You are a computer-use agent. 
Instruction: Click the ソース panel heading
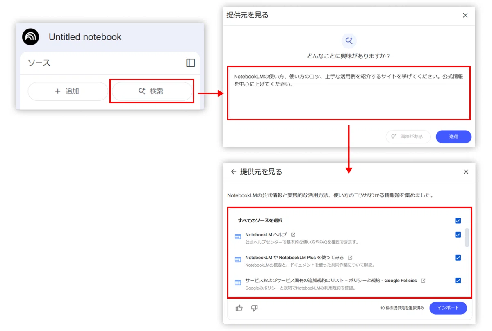point(39,63)
